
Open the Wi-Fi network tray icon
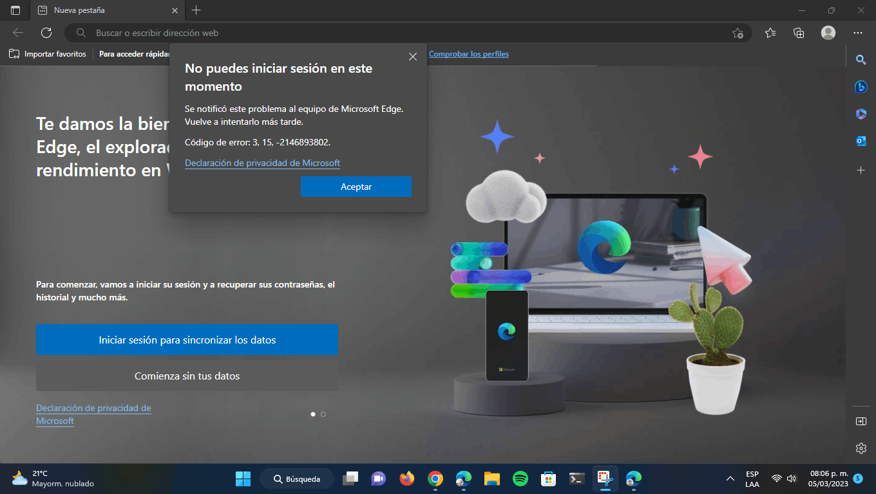click(x=777, y=479)
